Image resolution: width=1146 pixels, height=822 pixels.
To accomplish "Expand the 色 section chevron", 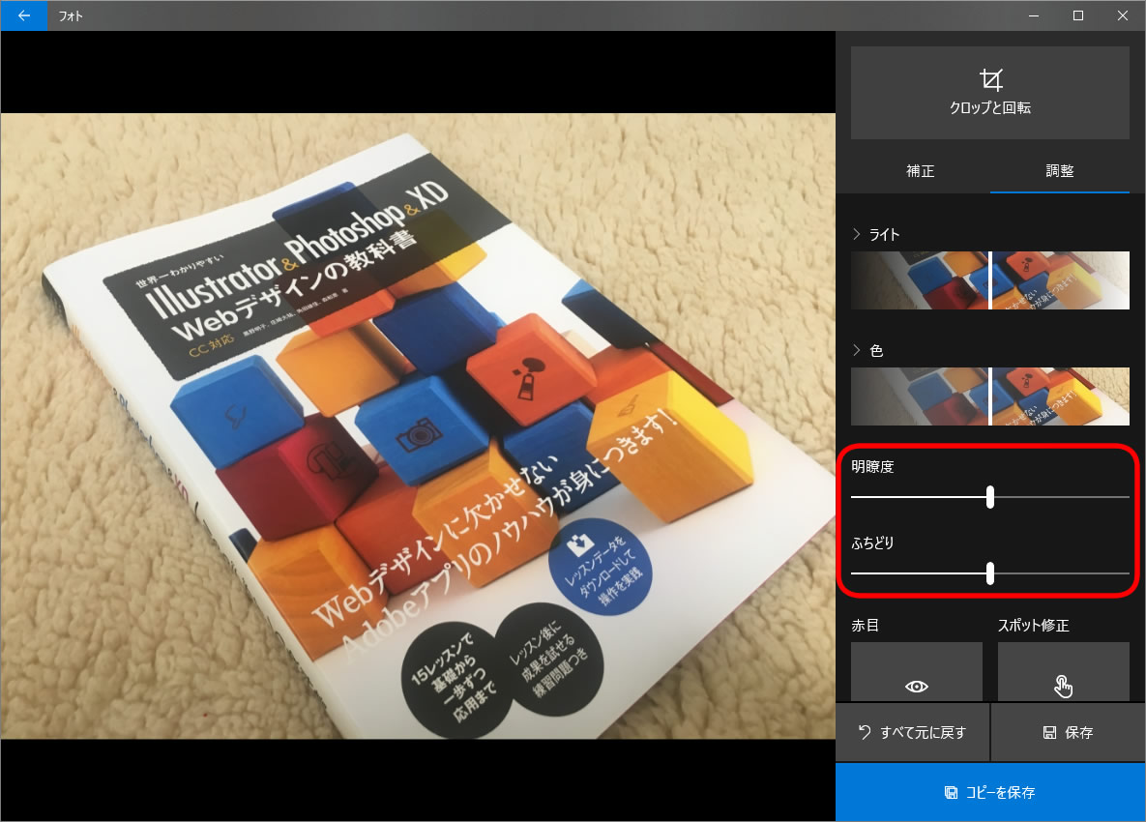I will point(856,351).
